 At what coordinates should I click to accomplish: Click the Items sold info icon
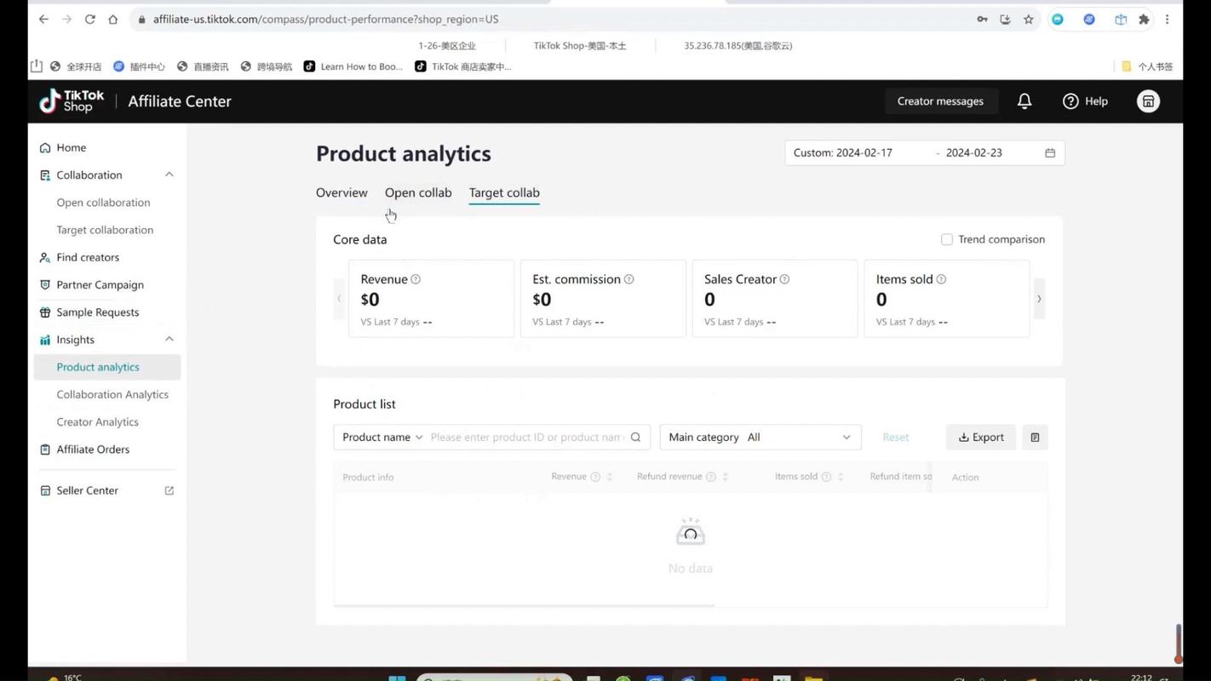[x=941, y=279]
